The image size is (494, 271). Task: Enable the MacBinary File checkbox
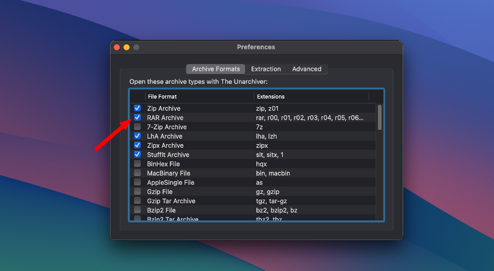click(x=137, y=173)
